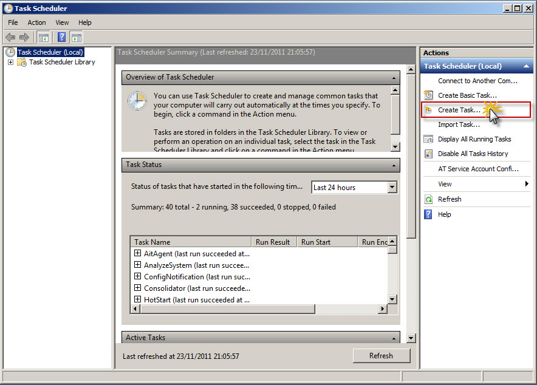Click the Disable All Tasks History icon
Image resolution: width=537 pixels, height=385 pixels.
point(428,154)
